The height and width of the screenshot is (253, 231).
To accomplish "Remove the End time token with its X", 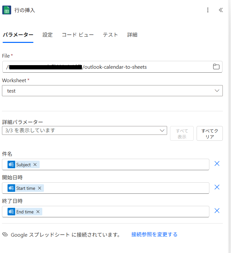I will coord(38,212).
